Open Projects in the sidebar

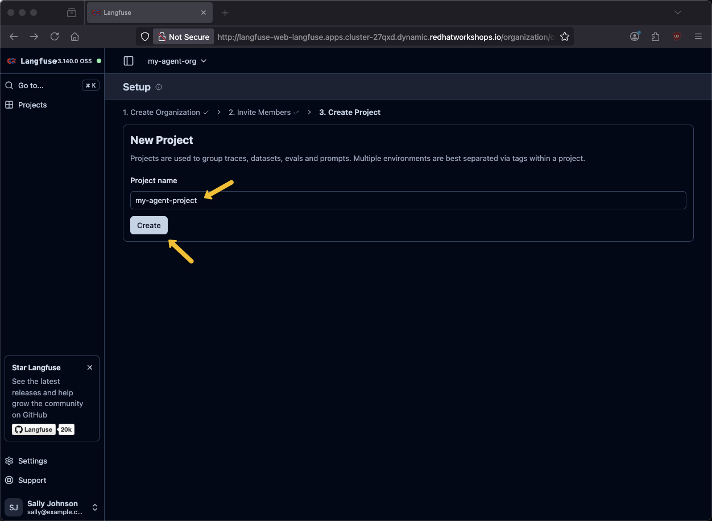(x=32, y=105)
